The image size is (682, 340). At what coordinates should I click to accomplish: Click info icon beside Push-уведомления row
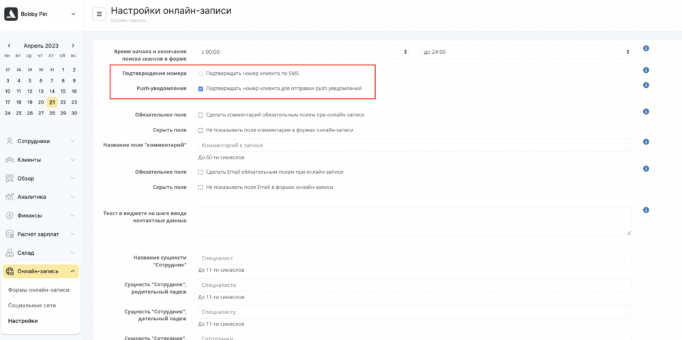(645, 85)
